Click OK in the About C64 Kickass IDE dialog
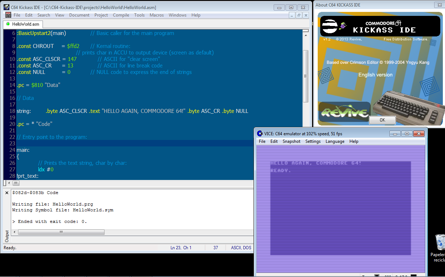Image resolution: width=445 pixels, height=277 pixels. 382,120
